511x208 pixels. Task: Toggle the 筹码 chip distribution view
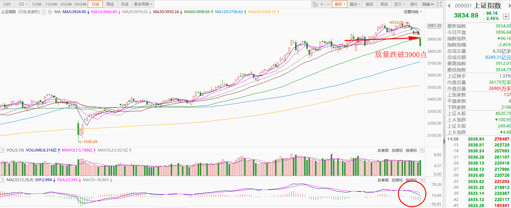click(x=369, y=4)
